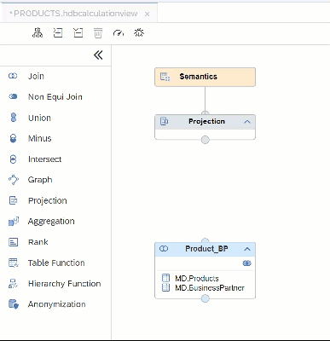This screenshot has height=341, width=330.
Task: Click the Join label in palette
Action: (x=36, y=76)
